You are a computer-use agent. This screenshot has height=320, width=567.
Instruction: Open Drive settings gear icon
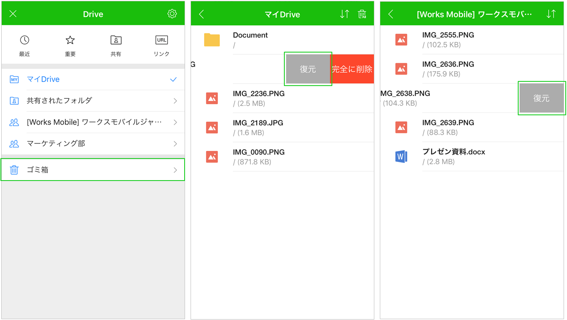point(172,14)
